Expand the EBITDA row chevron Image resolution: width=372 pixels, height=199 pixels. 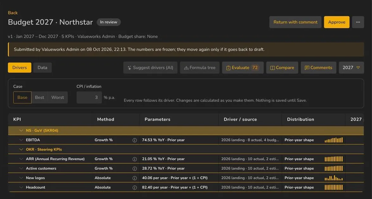[x=21, y=140]
